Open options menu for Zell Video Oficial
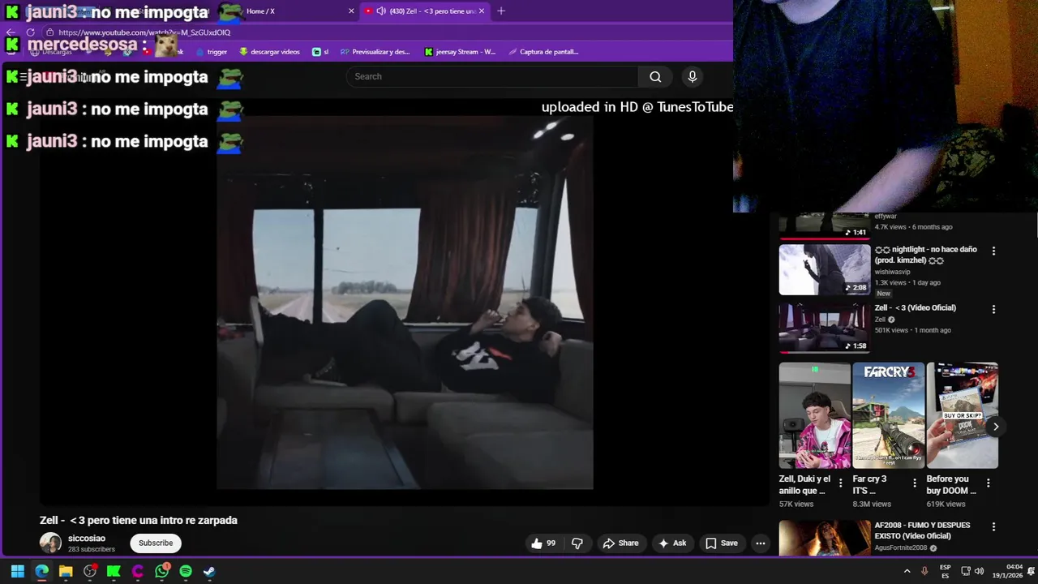This screenshot has width=1038, height=584. click(993, 309)
